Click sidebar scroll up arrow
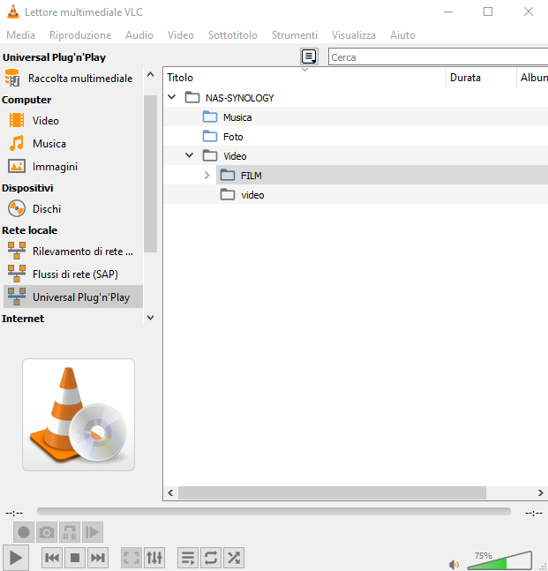The image size is (548, 571). (150, 75)
